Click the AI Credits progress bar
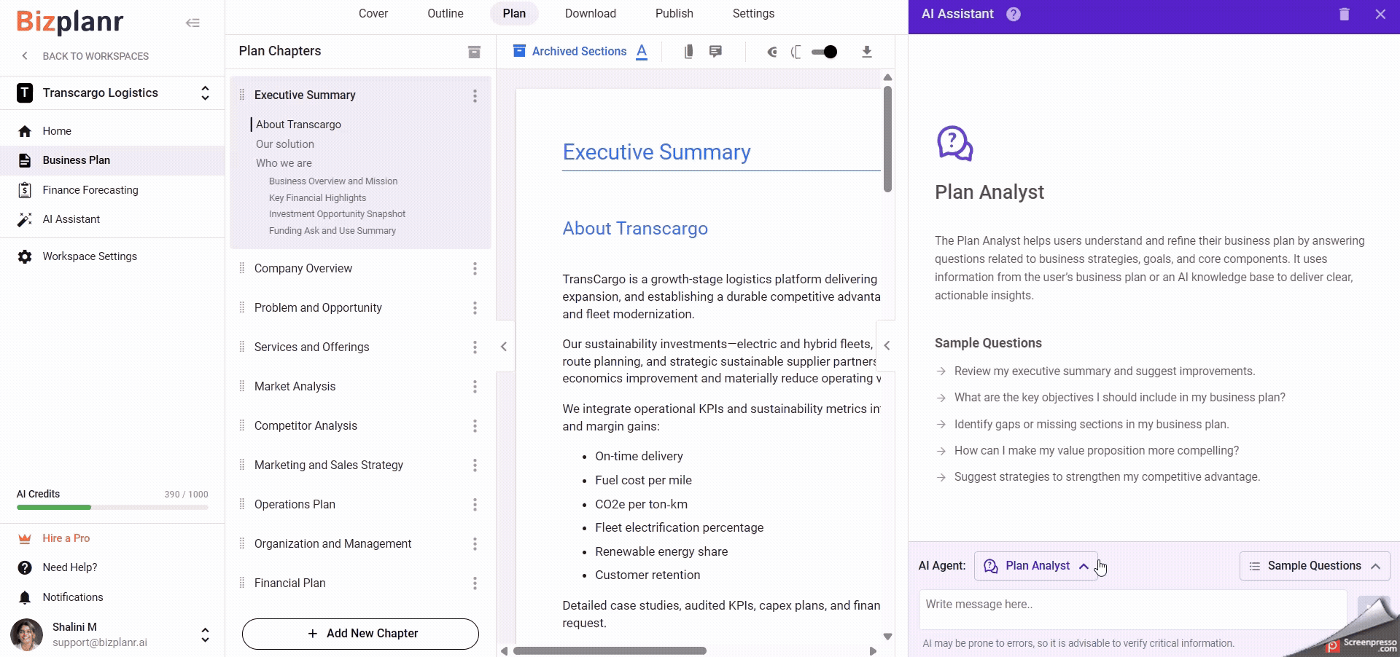The image size is (1400, 657). pyautogui.click(x=112, y=507)
